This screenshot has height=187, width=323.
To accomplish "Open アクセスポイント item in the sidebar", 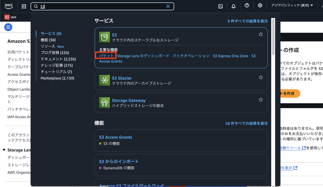I will click(x=19, y=82).
